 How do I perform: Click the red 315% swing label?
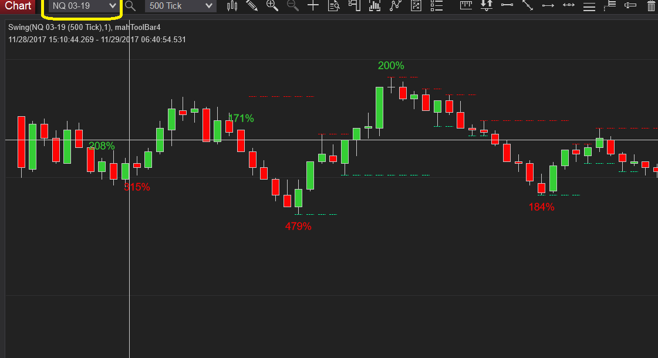coord(137,187)
